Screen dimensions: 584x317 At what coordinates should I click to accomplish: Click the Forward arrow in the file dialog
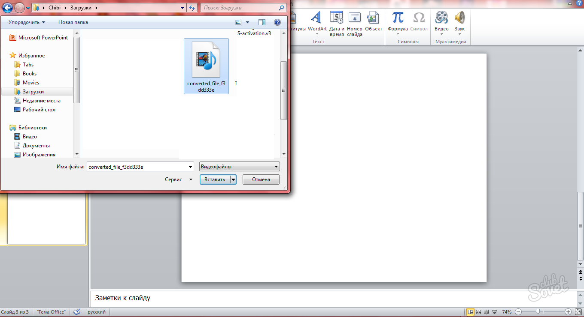coord(19,8)
